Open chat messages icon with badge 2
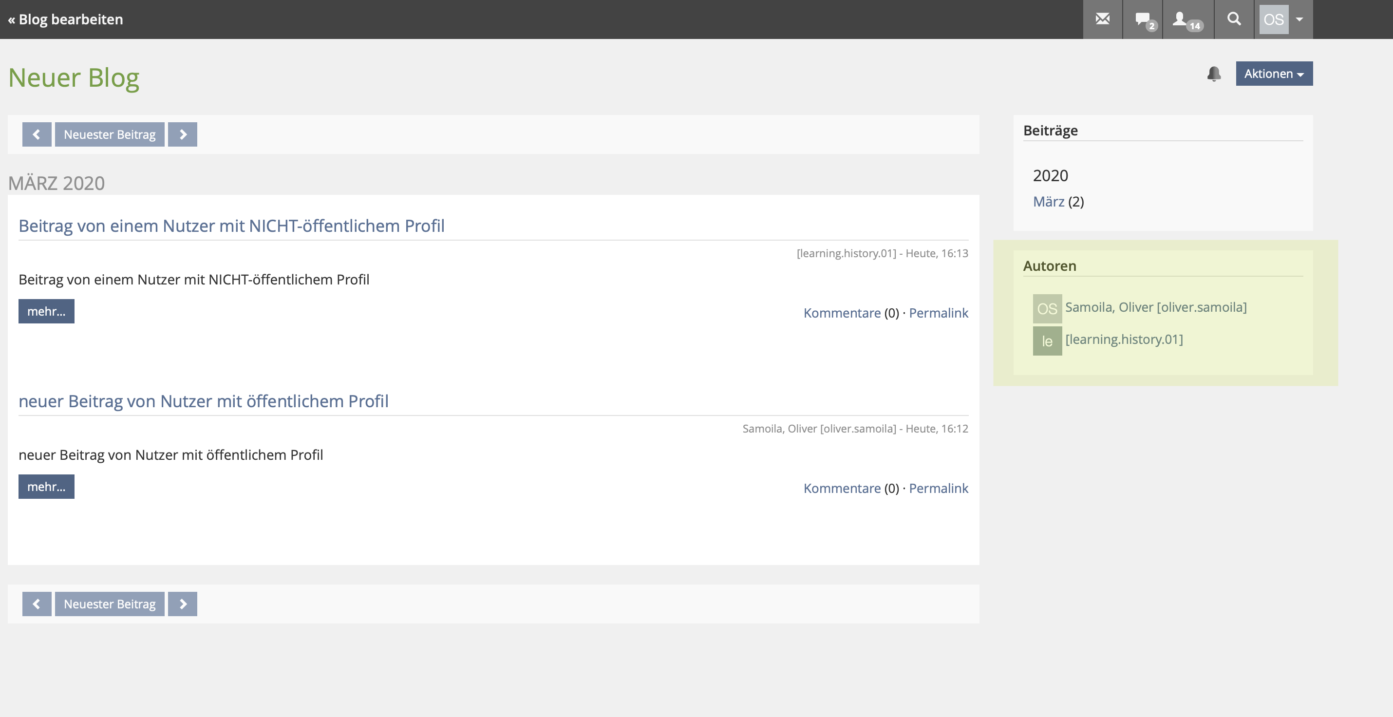Image resolution: width=1393 pixels, height=717 pixels. click(x=1142, y=19)
